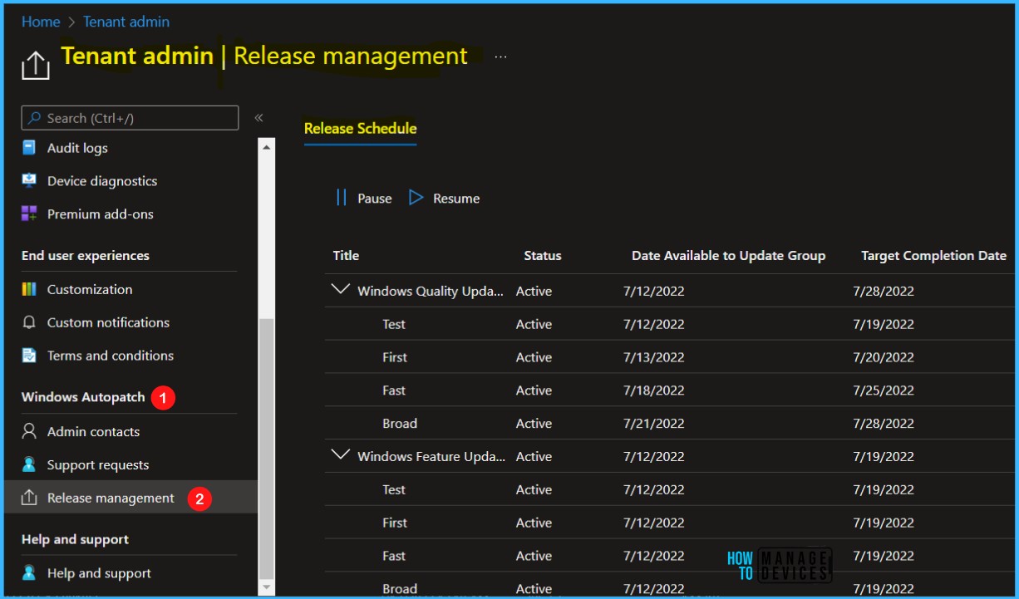Click the Resume button
This screenshot has width=1019, height=599.
click(445, 198)
